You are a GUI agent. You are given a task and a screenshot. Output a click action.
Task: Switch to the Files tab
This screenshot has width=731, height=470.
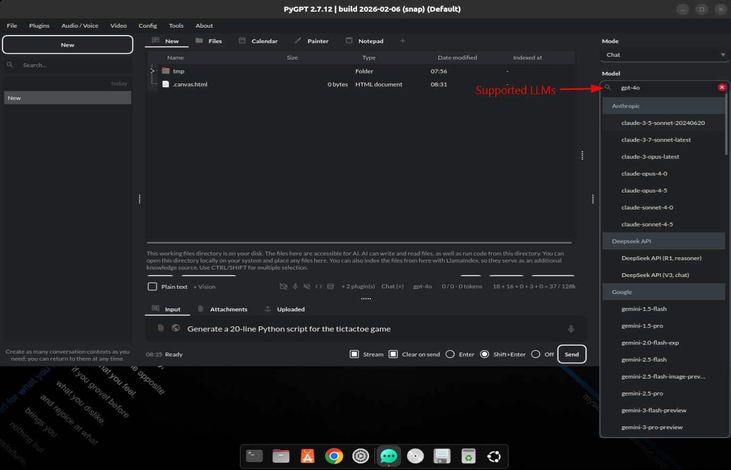click(x=209, y=41)
